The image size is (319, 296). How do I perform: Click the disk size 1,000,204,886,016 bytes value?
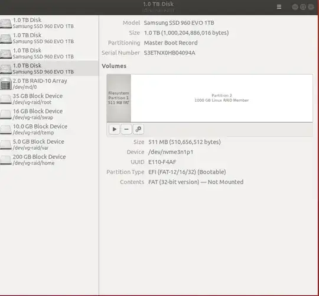click(x=186, y=33)
